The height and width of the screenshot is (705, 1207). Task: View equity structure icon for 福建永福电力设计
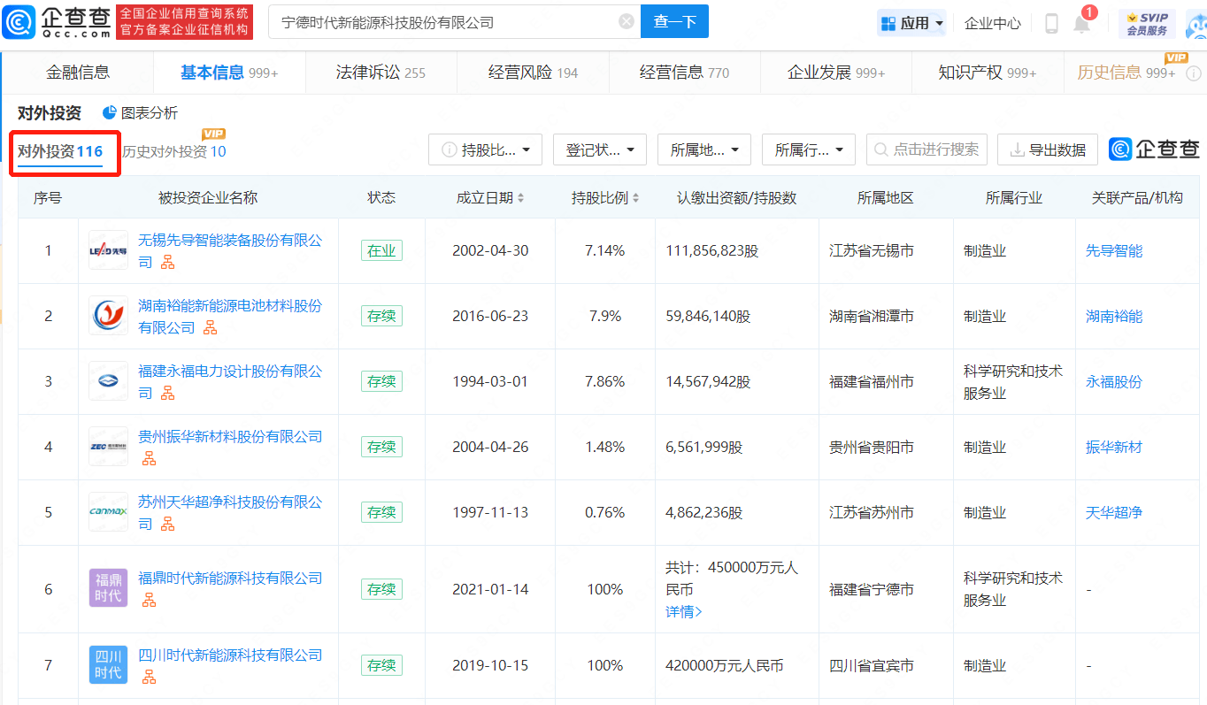[x=168, y=394]
